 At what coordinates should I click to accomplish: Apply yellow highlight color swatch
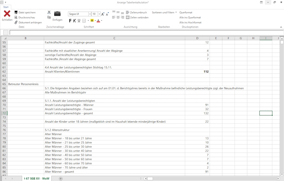point(92,20)
